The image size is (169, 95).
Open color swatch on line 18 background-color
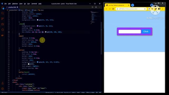37,20
